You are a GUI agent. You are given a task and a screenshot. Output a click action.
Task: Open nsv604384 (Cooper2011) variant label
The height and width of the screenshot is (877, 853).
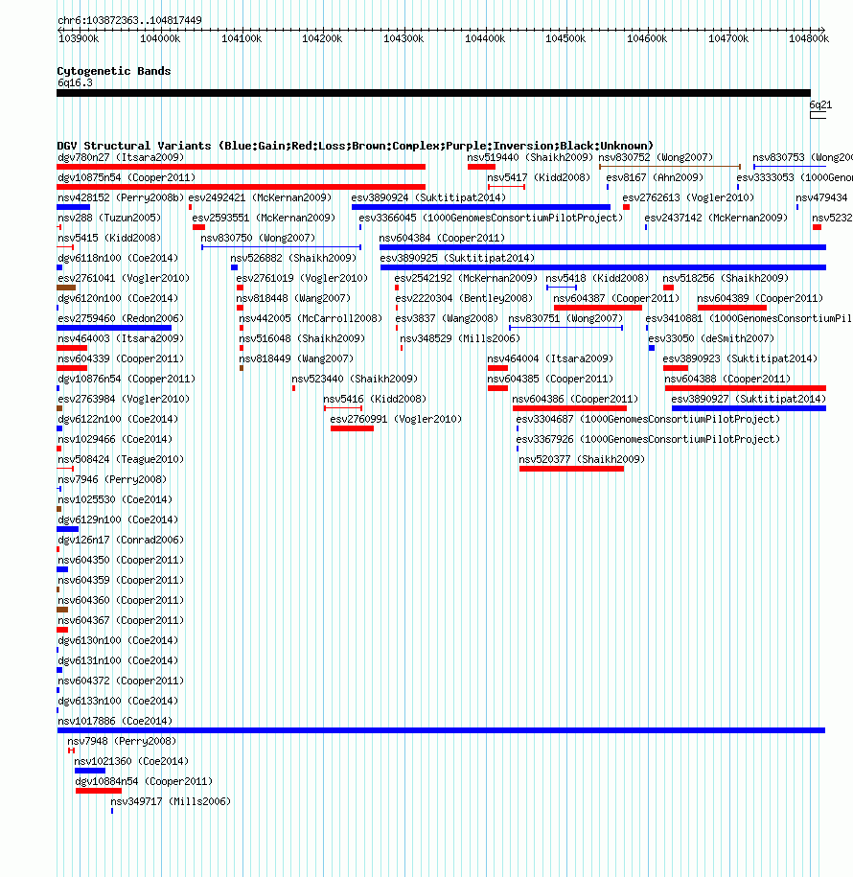coord(442,239)
